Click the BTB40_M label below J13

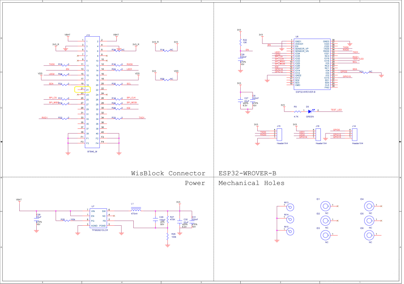point(92,152)
